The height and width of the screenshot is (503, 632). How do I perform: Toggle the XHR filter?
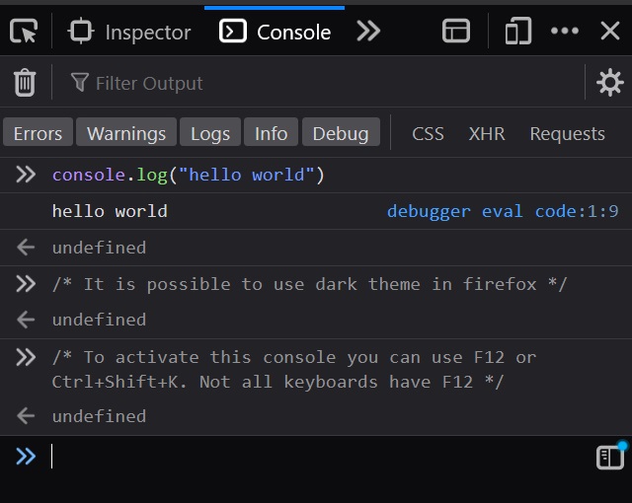[487, 133]
